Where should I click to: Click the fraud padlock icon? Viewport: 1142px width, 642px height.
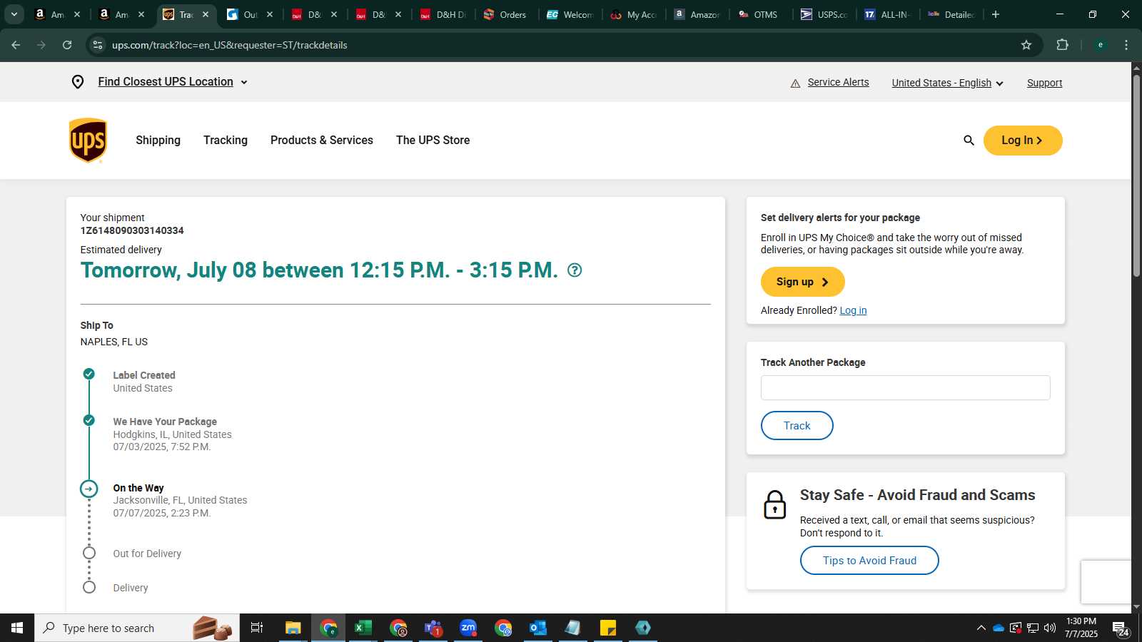[x=775, y=504]
